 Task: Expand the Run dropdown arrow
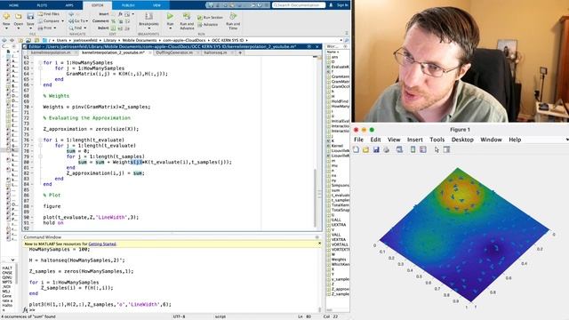click(170, 28)
